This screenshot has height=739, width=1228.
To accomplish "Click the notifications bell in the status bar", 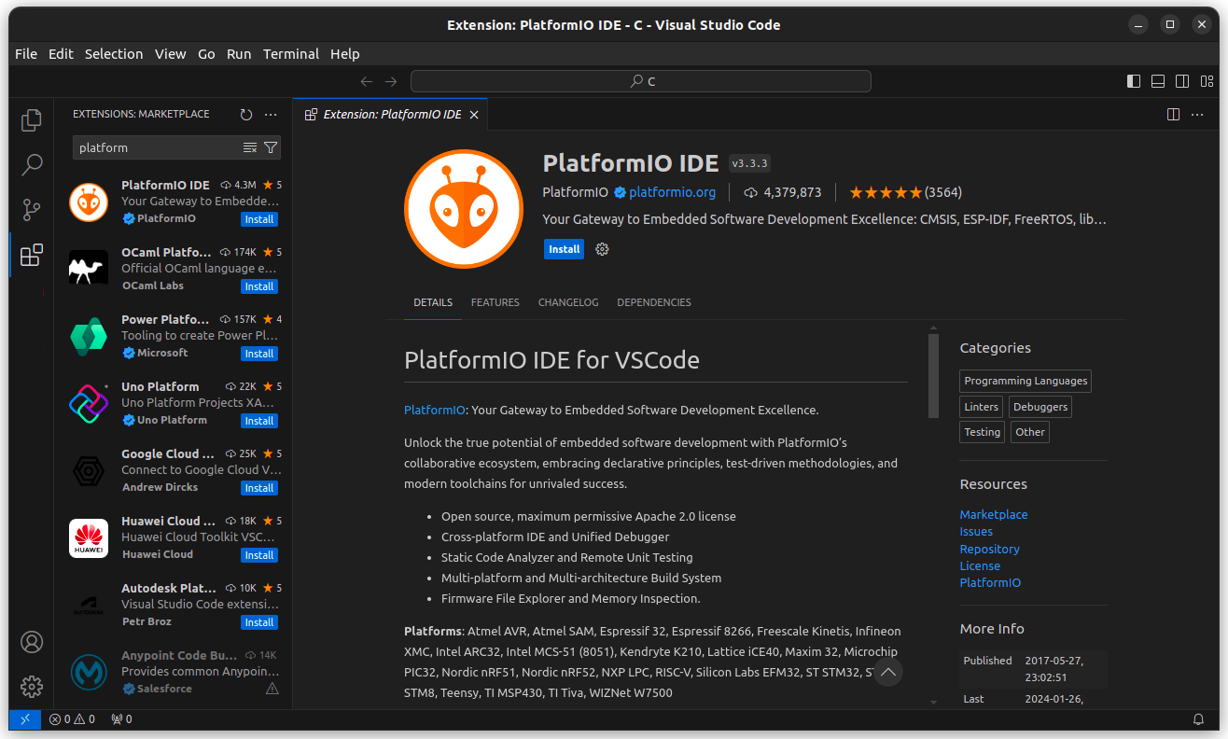I will 1199,719.
